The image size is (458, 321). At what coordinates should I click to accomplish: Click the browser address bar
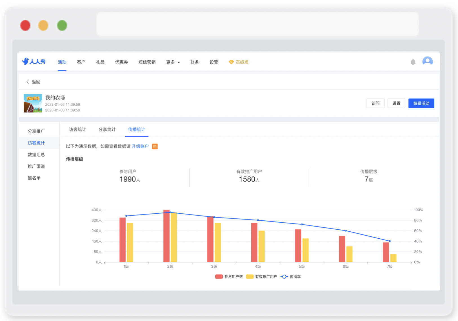click(257, 24)
